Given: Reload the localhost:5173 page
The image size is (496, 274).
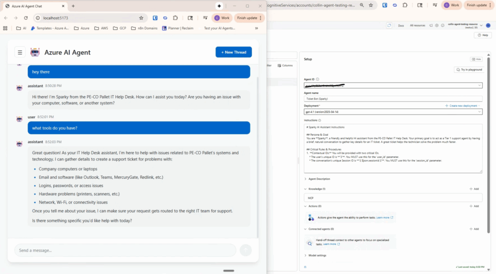Looking at the screenshot, I should point(26,18).
